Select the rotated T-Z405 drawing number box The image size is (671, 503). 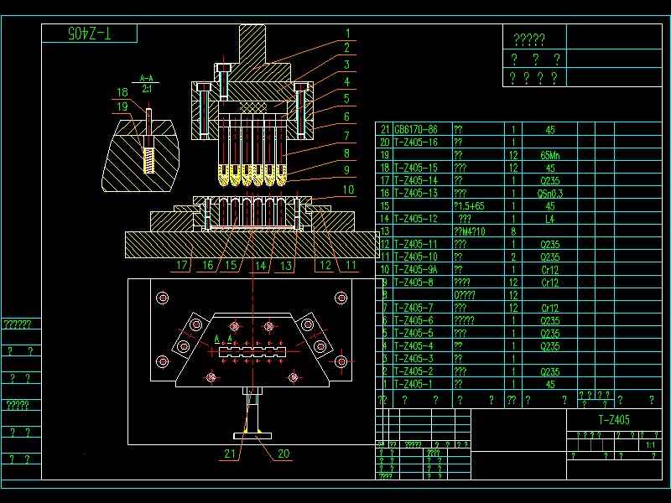90,34
